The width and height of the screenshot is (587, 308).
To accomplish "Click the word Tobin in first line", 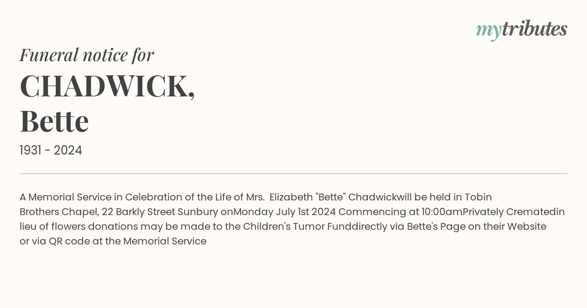I will click(x=478, y=197).
